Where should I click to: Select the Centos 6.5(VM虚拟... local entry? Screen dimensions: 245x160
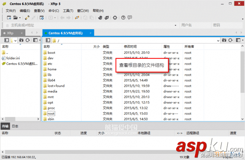click(x=20, y=64)
